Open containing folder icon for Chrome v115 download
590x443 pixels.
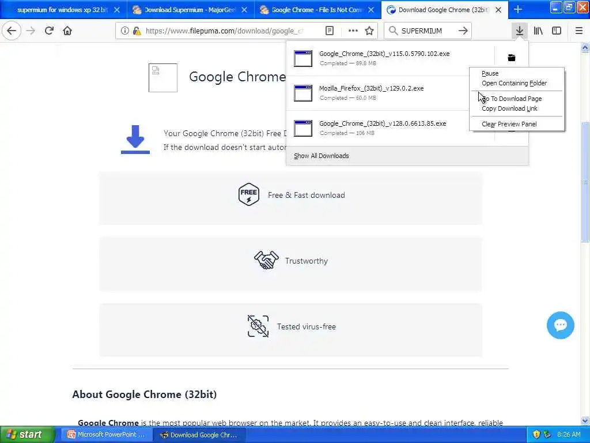coord(512,58)
